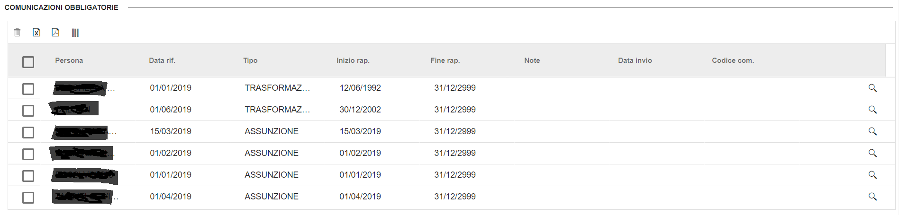Sort by Inizio rap. column header

point(353,60)
